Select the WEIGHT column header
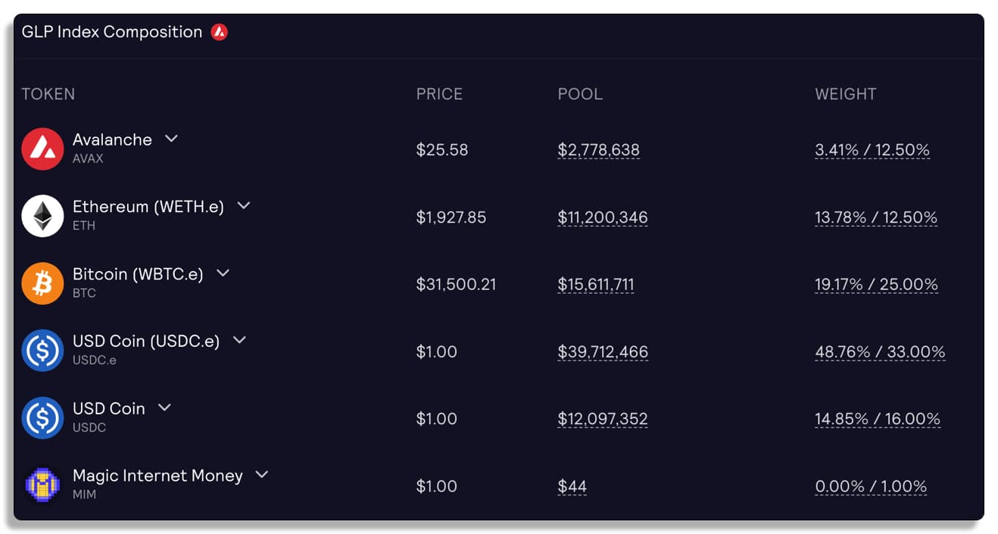 [846, 95]
